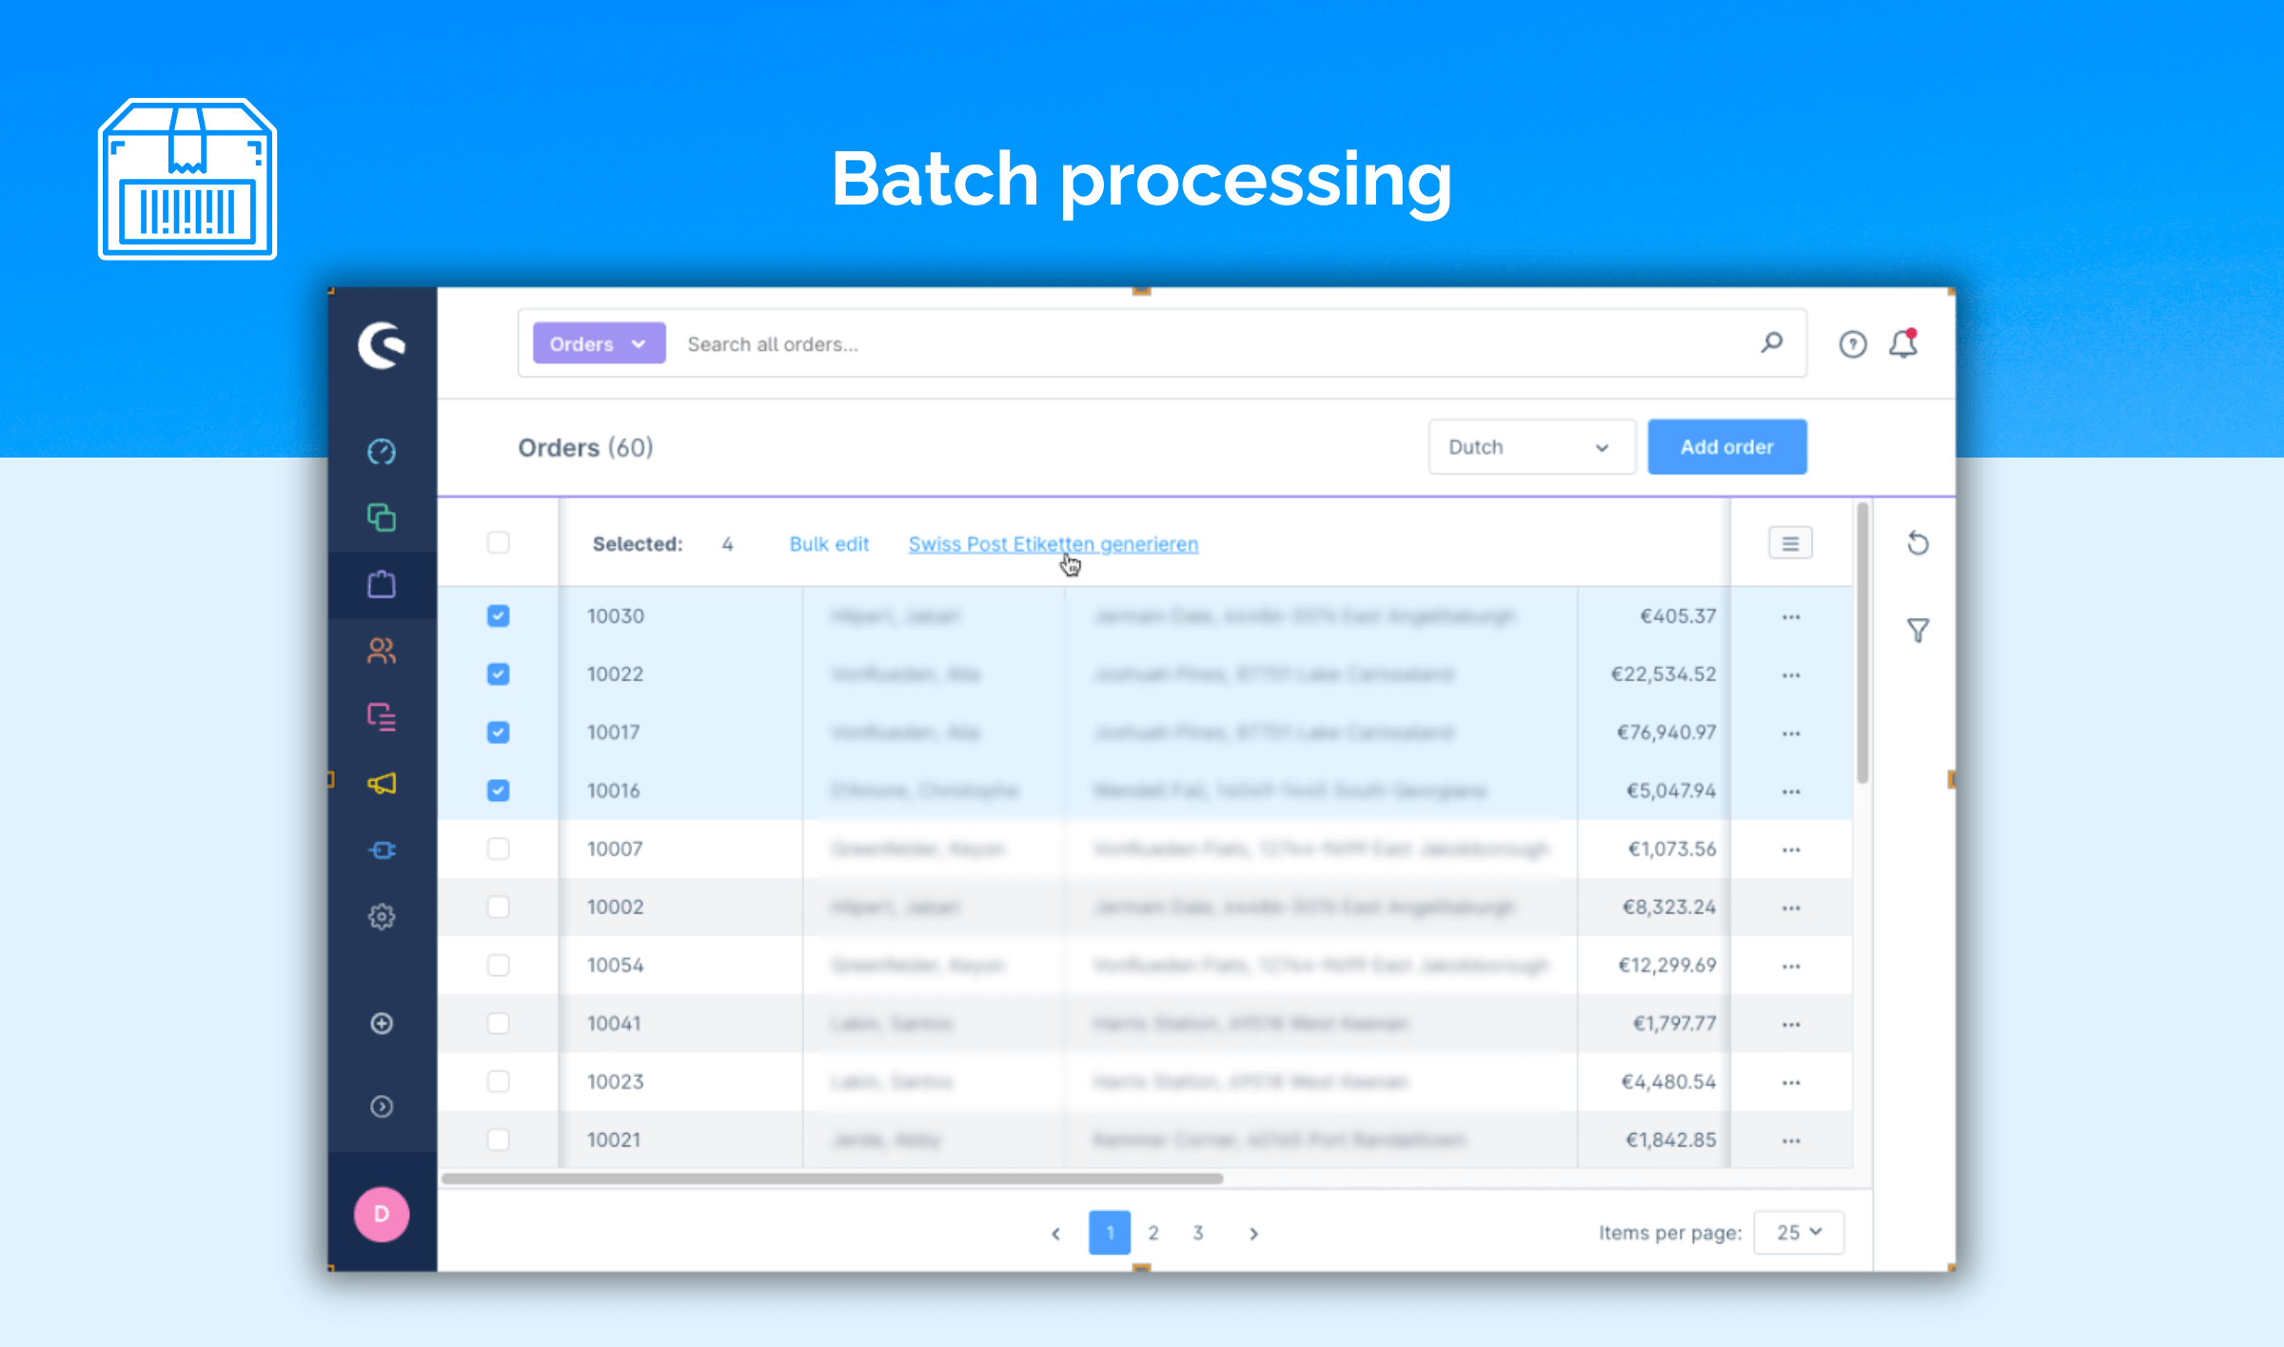Open the Dutch language dropdown

coord(1526,447)
